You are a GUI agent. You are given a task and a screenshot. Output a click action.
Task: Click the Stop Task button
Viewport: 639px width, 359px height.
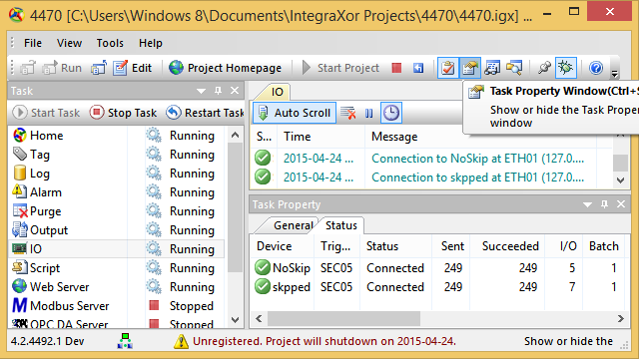pyautogui.click(x=123, y=113)
